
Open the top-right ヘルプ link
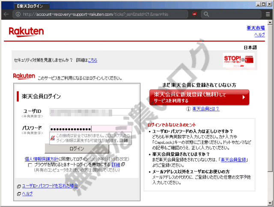coord(259,35)
